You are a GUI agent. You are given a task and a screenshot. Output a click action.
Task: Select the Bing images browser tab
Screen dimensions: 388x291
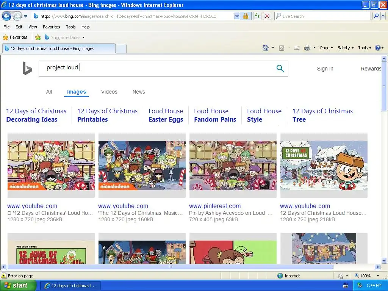[58, 48]
